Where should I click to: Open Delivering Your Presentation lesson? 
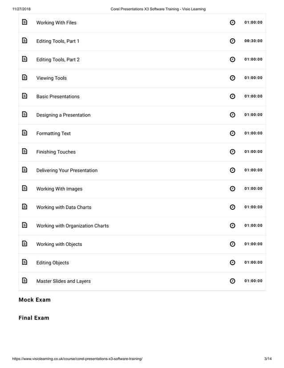point(67,170)
